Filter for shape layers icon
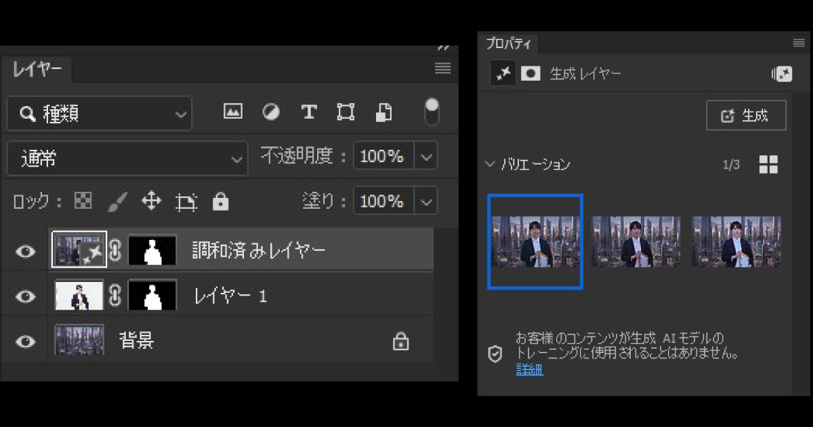Screen dimensions: 813x427 (346, 111)
